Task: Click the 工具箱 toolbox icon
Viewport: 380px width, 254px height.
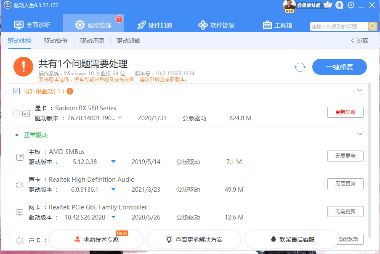Action: click(x=267, y=25)
